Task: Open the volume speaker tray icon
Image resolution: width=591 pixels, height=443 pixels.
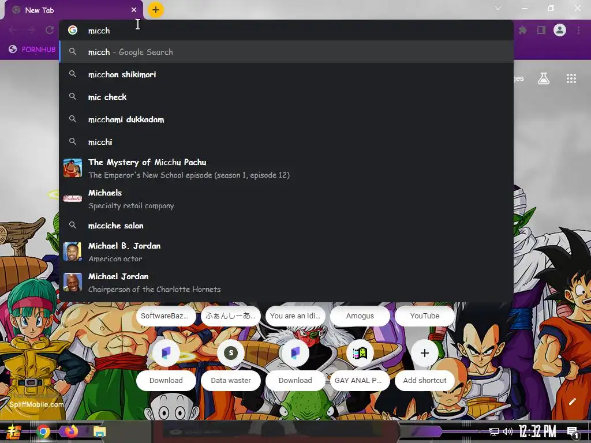Action: [x=508, y=431]
